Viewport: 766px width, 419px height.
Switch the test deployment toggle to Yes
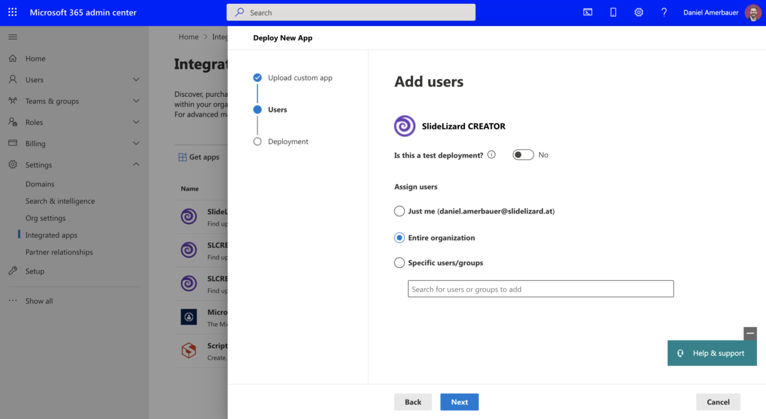click(x=523, y=154)
